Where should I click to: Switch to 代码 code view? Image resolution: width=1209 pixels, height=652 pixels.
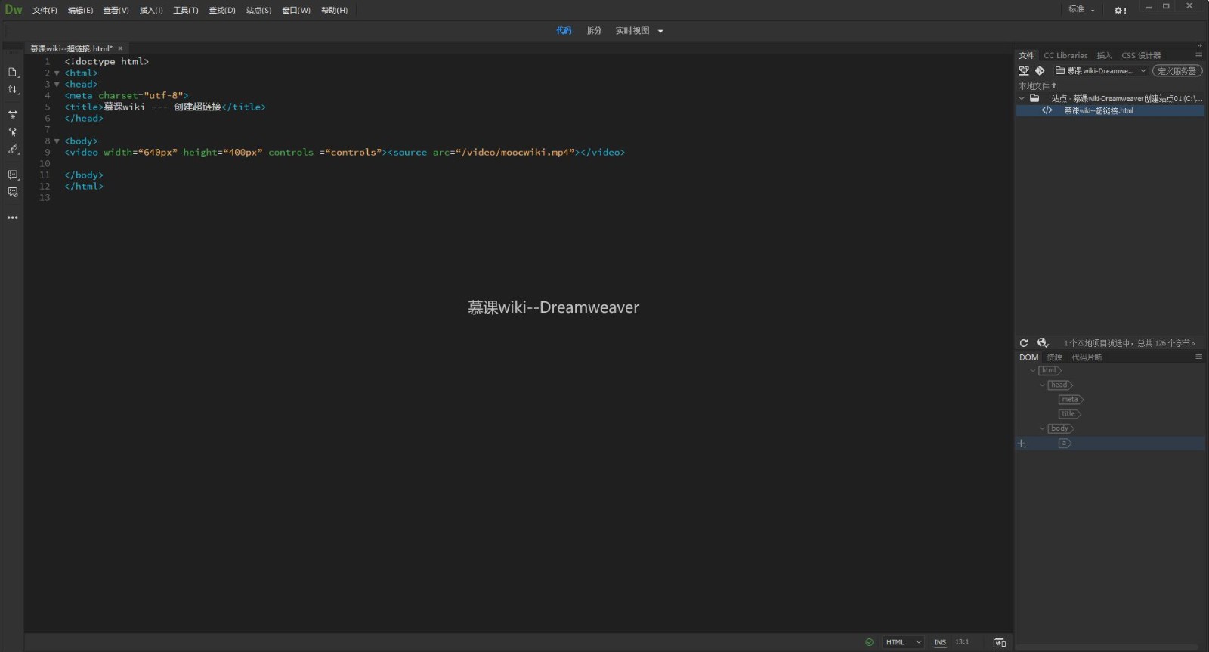[x=564, y=31]
